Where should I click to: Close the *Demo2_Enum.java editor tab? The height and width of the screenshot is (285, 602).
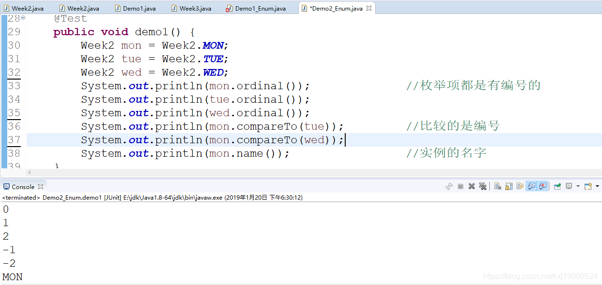(x=369, y=8)
